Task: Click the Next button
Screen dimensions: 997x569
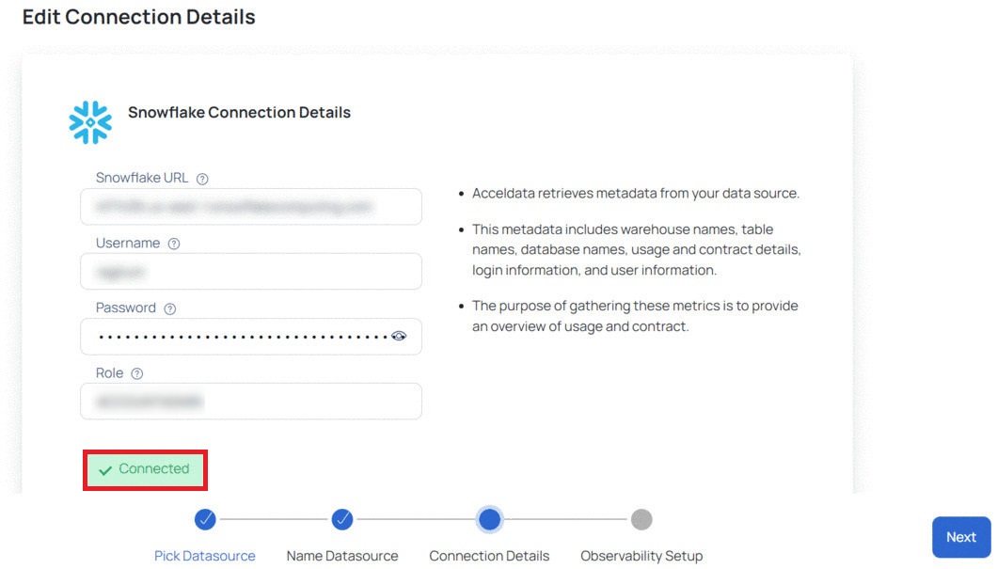Action: click(x=961, y=537)
